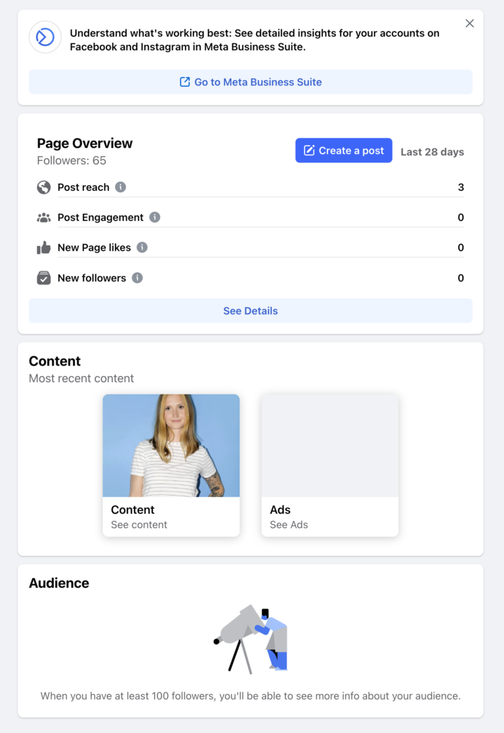Click the New followers value 0
This screenshot has width=504, height=733.
coord(461,278)
